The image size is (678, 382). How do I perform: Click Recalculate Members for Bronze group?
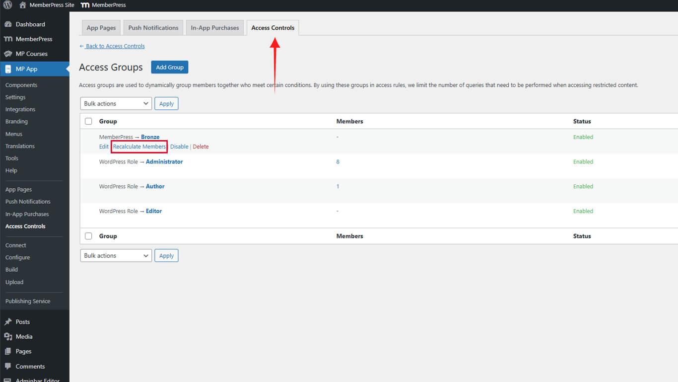point(139,147)
